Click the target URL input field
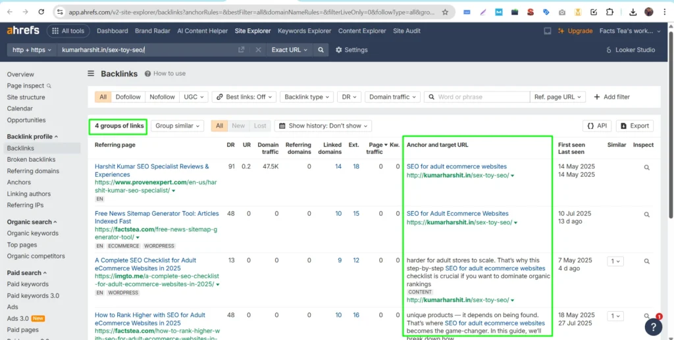Image resolution: width=674 pixels, height=340 pixels. tap(146, 50)
